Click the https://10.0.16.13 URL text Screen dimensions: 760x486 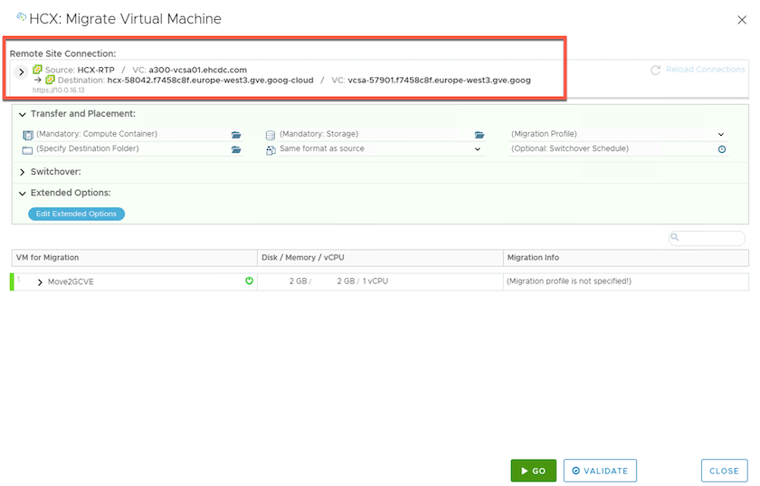[x=58, y=91]
